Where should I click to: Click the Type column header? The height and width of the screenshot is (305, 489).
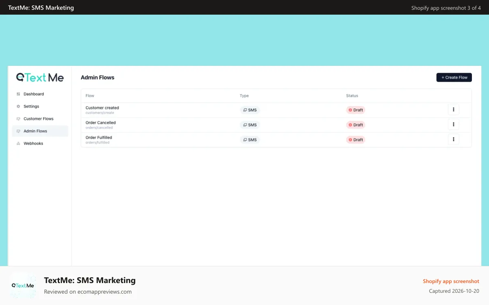244,96
